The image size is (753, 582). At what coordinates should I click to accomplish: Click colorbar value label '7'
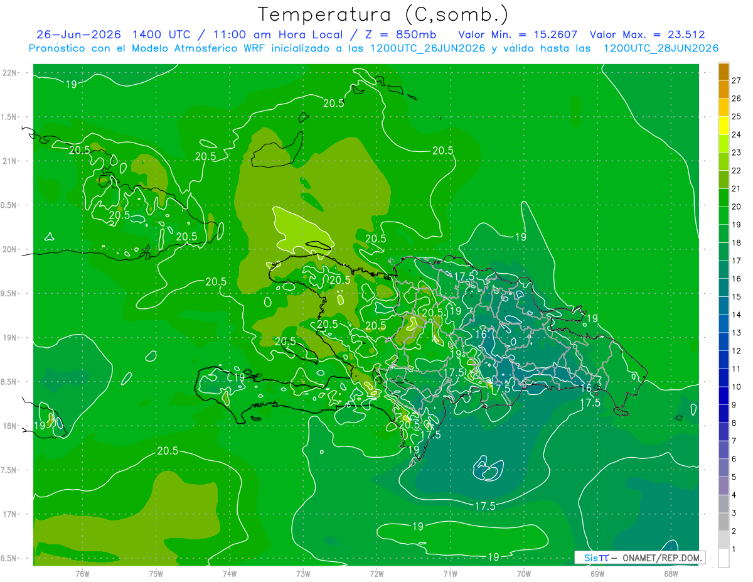pyautogui.click(x=734, y=441)
